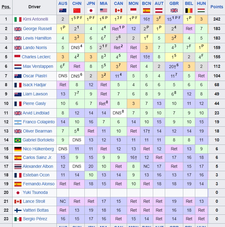Click New Zealand flag next to Liam Lawson

tap(18, 94)
